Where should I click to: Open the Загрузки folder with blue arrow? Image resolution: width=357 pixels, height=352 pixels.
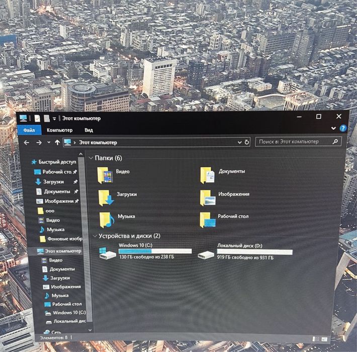[x=106, y=198]
